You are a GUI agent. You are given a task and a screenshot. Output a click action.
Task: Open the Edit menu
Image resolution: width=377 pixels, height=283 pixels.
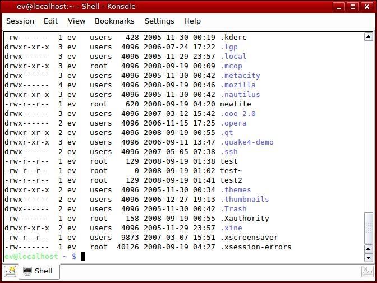tap(50, 21)
